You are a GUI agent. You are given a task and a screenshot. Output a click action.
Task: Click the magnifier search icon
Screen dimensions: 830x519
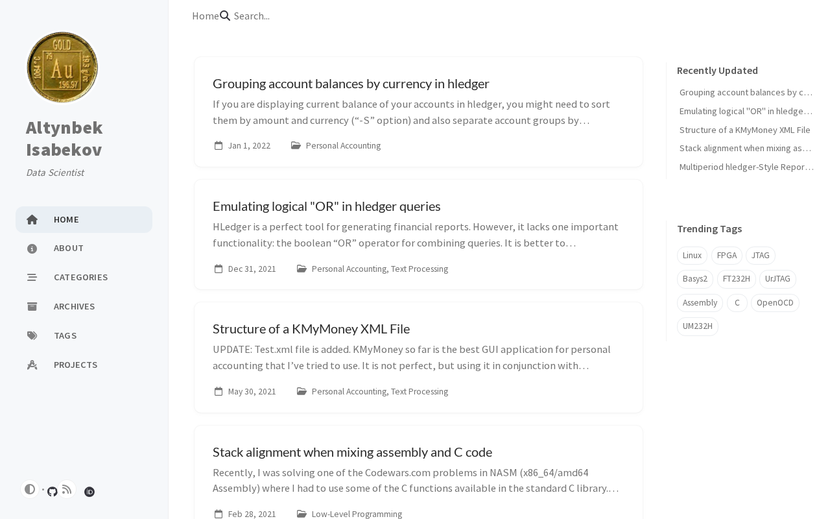225,16
